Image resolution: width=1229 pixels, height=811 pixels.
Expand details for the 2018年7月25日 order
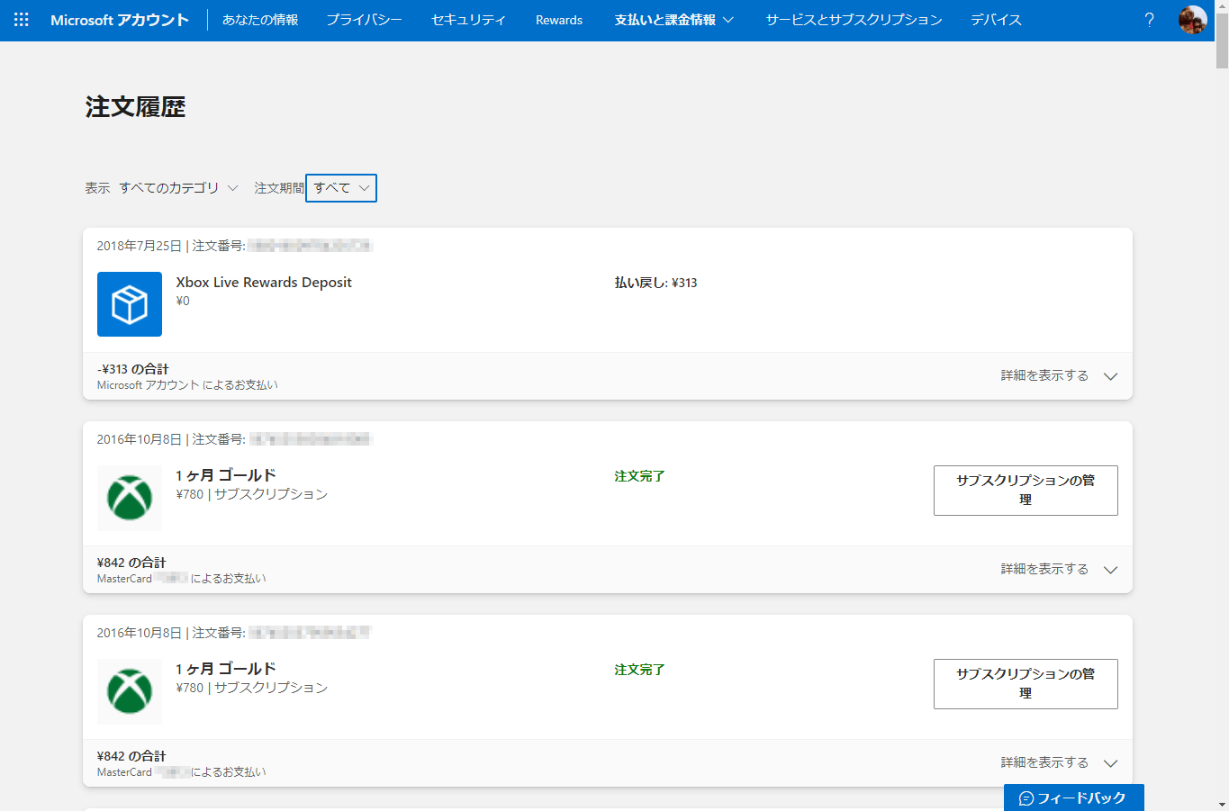pyautogui.click(x=1059, y=375)
